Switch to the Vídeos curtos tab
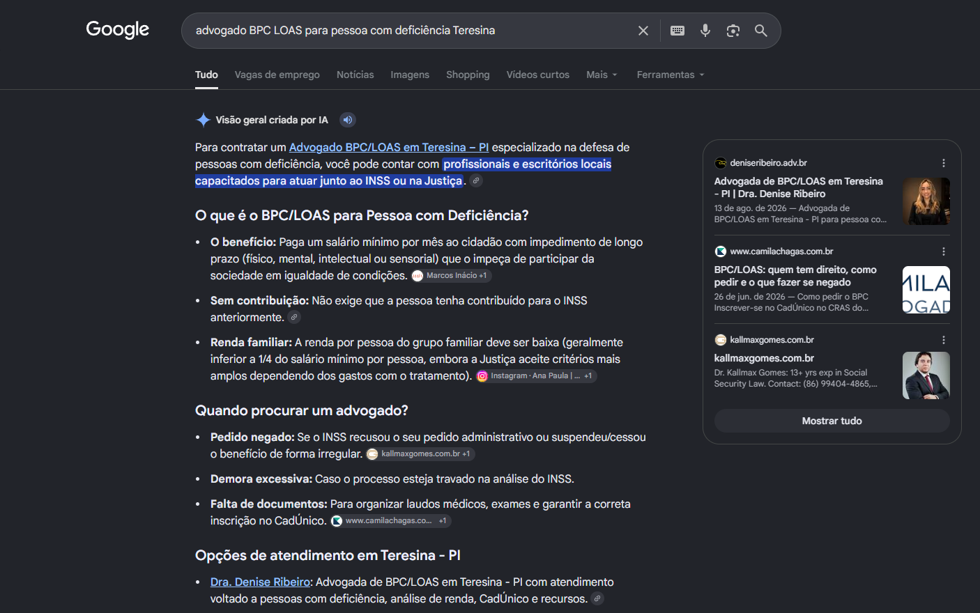 point(537,75)
